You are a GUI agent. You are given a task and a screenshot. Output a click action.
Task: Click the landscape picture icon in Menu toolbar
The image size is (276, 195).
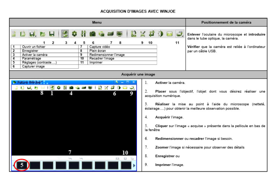pyautogui.click(x=170, y=34)
